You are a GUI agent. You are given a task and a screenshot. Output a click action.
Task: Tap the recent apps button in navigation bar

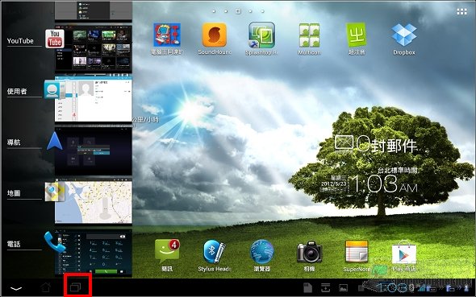pos(75,287)
